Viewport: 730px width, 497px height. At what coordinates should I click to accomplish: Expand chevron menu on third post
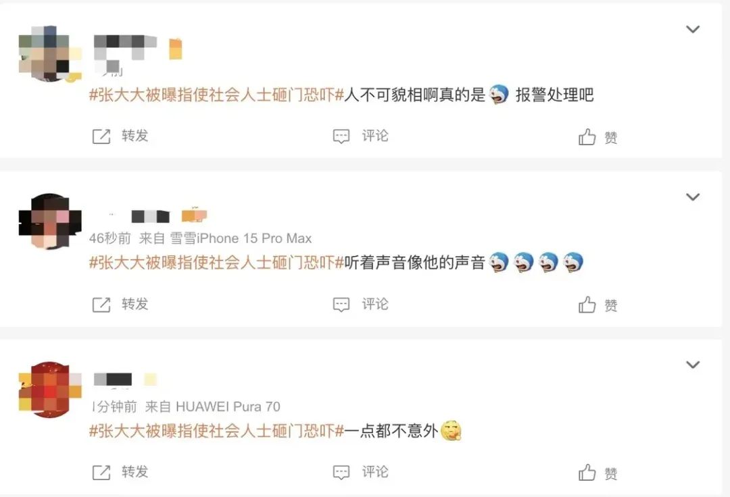point(693,365)
